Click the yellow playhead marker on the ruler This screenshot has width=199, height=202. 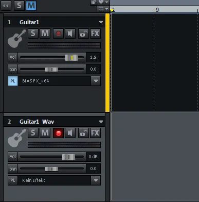point(112,10)
